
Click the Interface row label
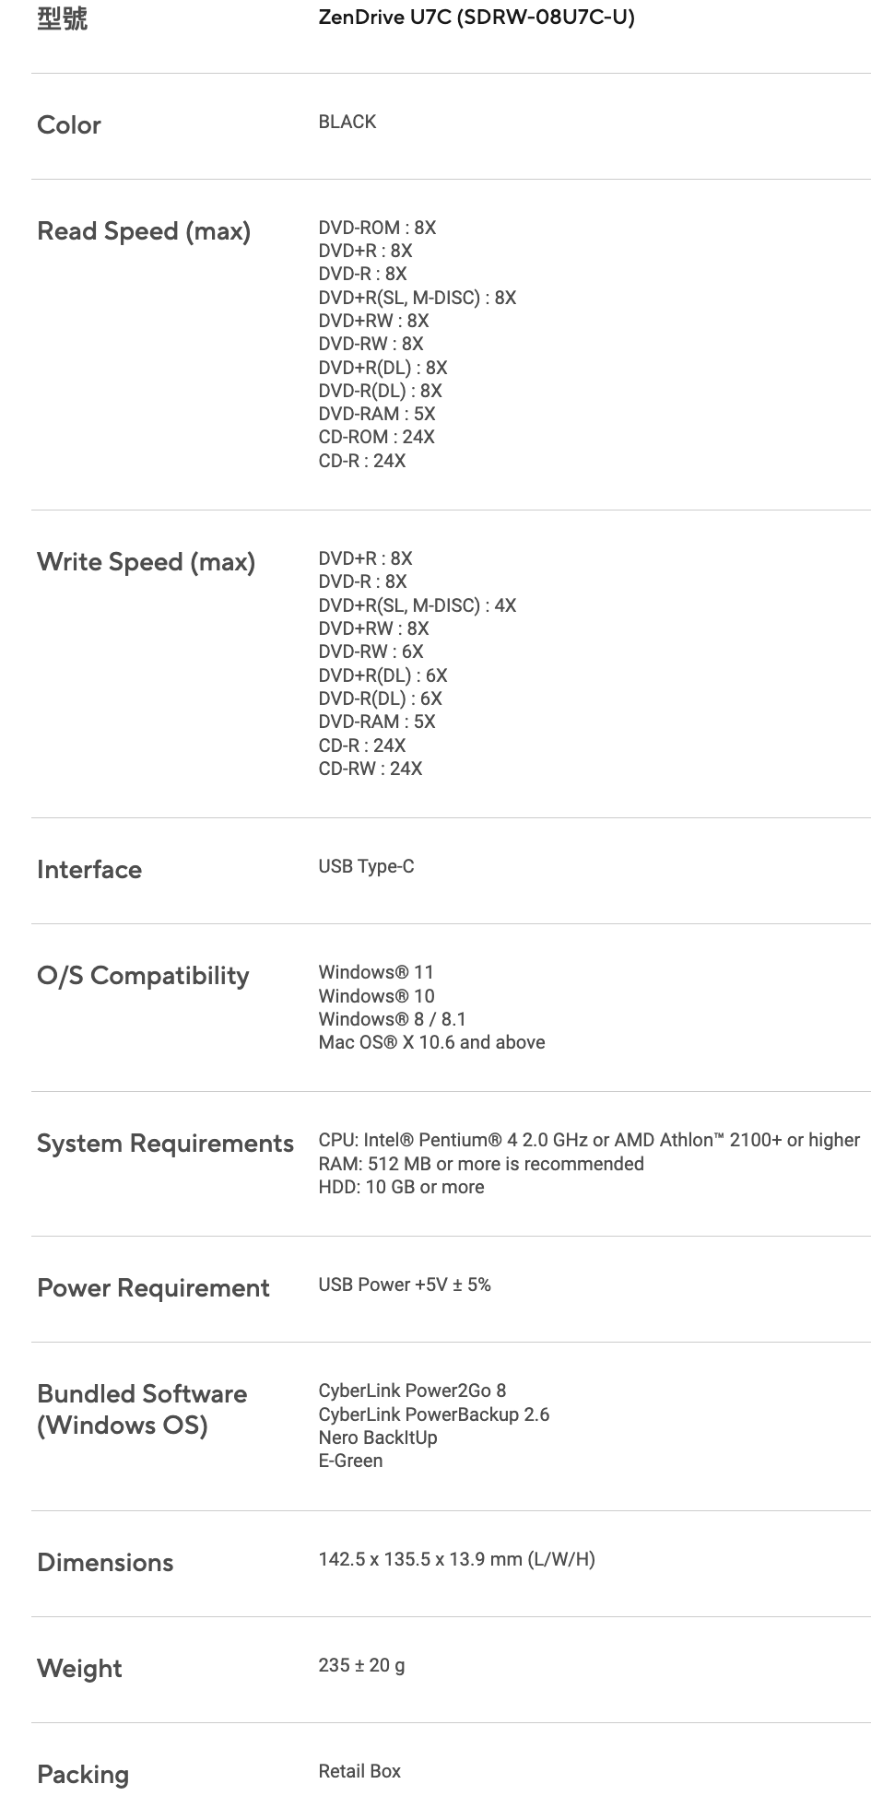(x=89, y=870)
